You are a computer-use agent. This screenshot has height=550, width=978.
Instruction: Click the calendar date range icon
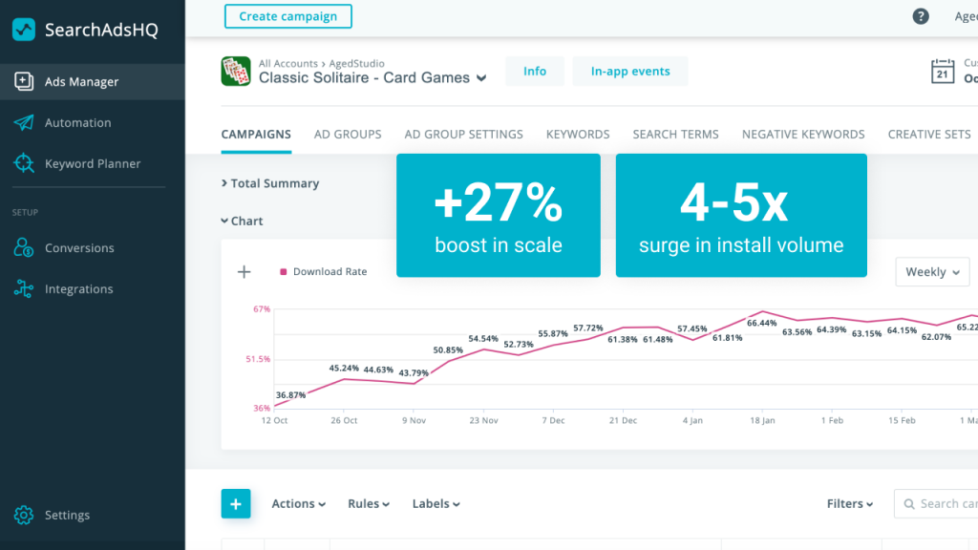(943, 72)
